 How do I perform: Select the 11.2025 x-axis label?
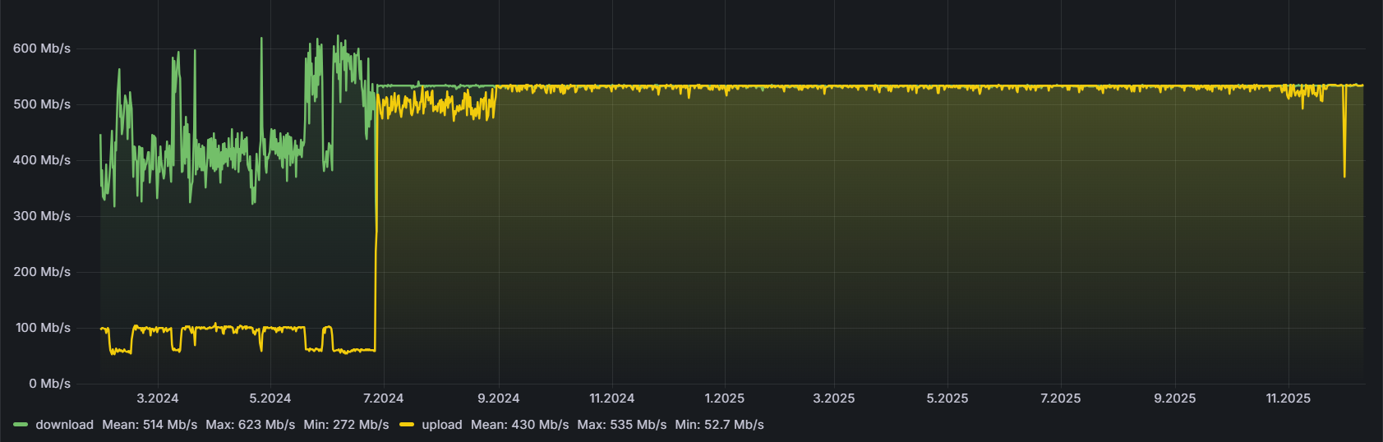pos(1288,398)
